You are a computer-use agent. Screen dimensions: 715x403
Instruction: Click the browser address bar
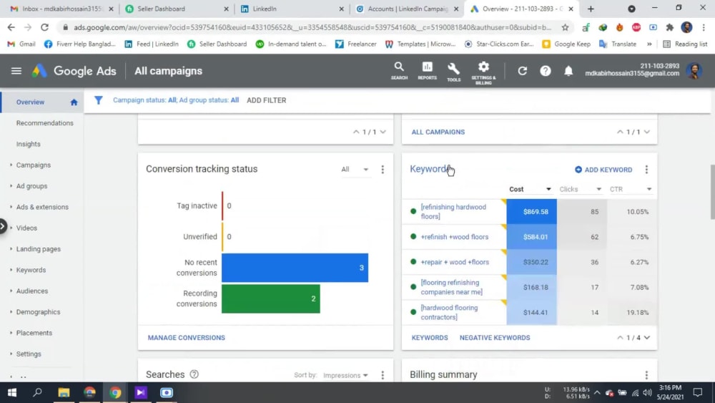click(x=312, y=27)
